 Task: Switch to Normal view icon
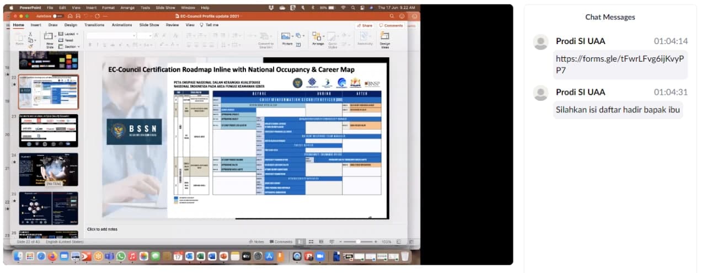coord(301,242)
